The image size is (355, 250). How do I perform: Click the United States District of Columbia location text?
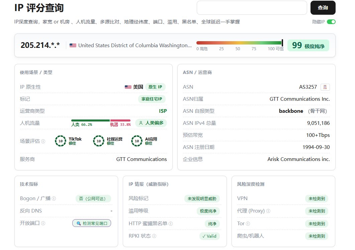[135, 45]
